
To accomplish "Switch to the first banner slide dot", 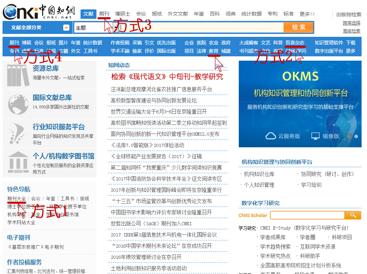I will tap(349, 136).
